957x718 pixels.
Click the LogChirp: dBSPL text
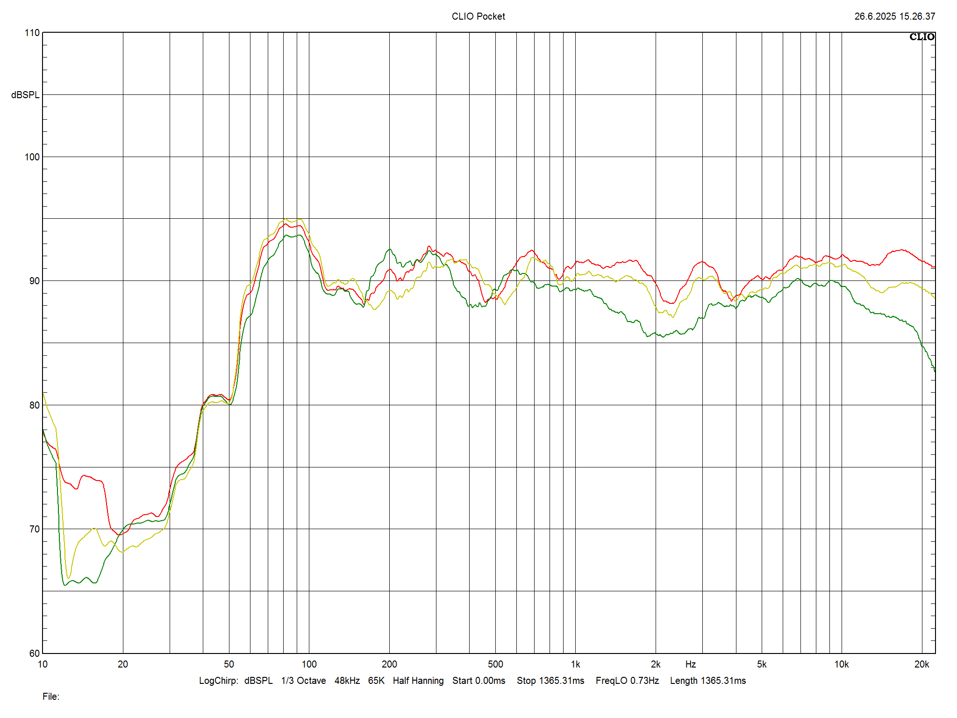[x=236, y=681]
